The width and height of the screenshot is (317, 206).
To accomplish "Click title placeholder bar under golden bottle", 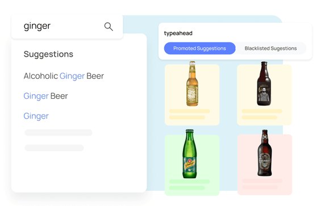I will (x=189, y=111).
